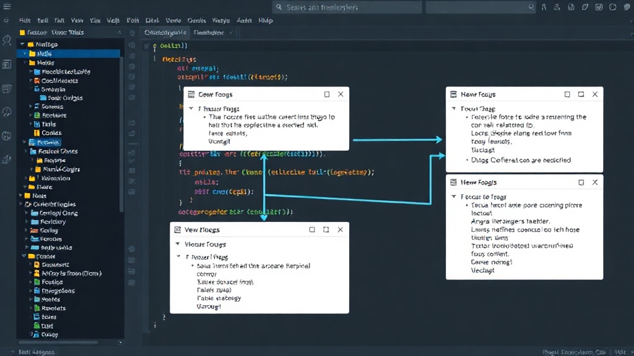Collapse the first section in the Vew Nlougs popup

coord(178,244)
